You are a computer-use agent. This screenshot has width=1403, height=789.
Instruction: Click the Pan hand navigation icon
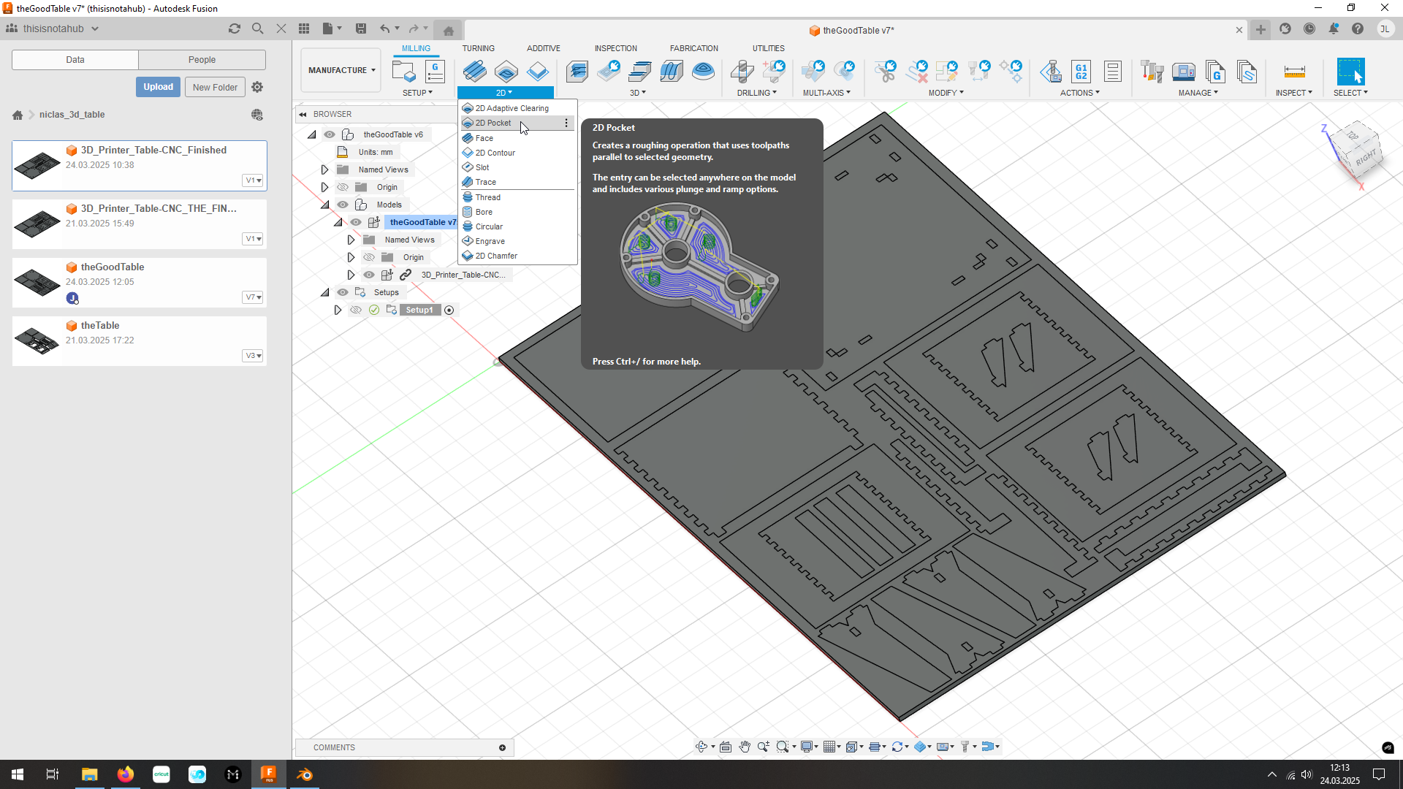[744, 747]
